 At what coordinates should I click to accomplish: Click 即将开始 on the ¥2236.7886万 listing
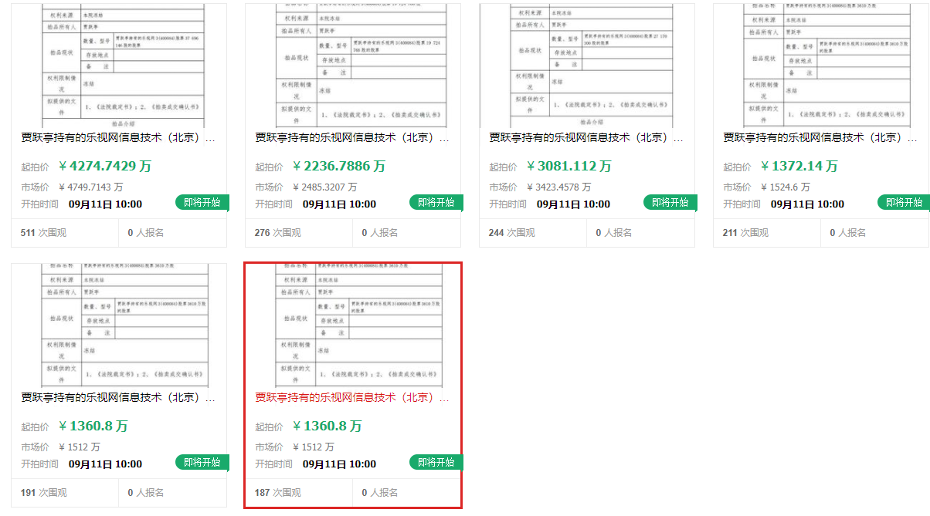click(436, 203)
